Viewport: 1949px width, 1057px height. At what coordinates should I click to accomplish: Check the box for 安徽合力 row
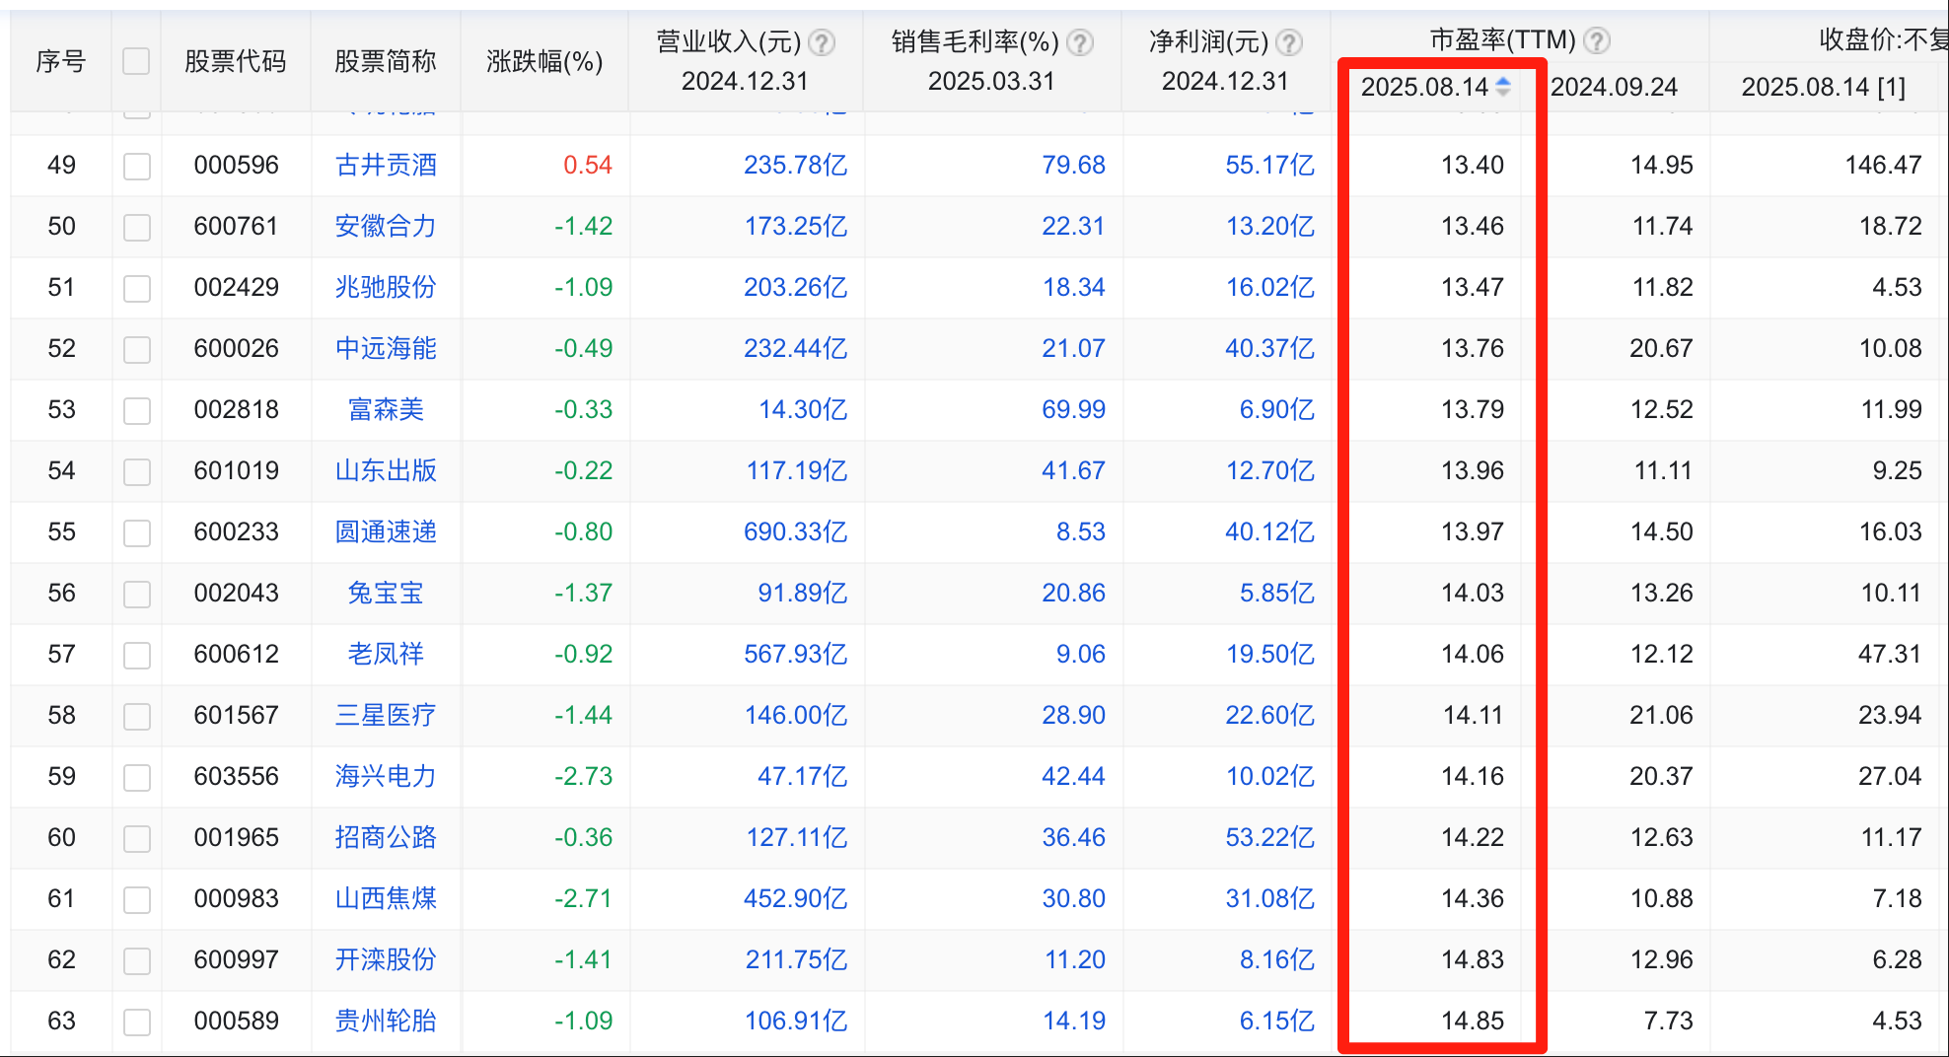(x=137, y=227)
